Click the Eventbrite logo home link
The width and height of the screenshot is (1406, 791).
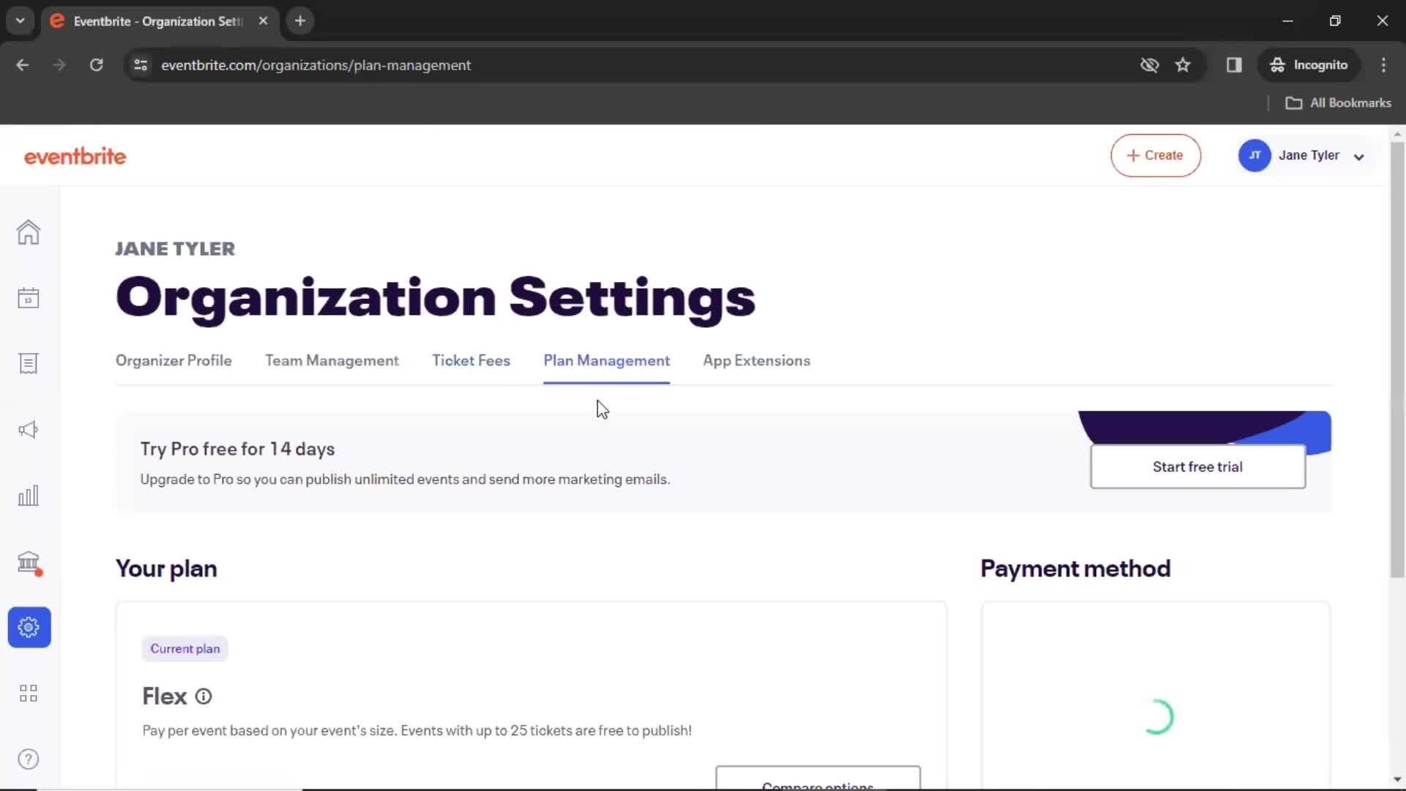coord(75,157)
